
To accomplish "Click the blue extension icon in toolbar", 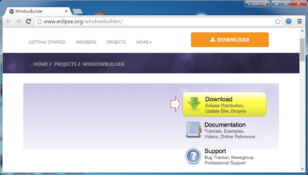I will click(289, 21).
